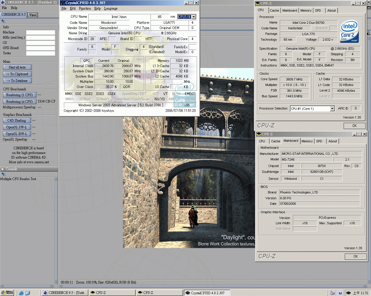Run the Rendering (x CPU) benchmark

(19, 102)
